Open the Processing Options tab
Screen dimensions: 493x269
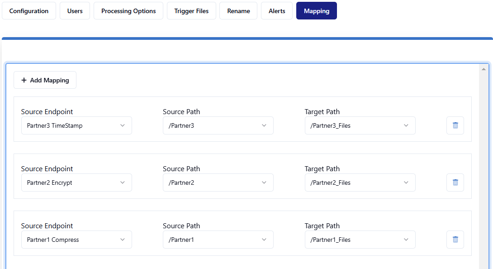128,11
